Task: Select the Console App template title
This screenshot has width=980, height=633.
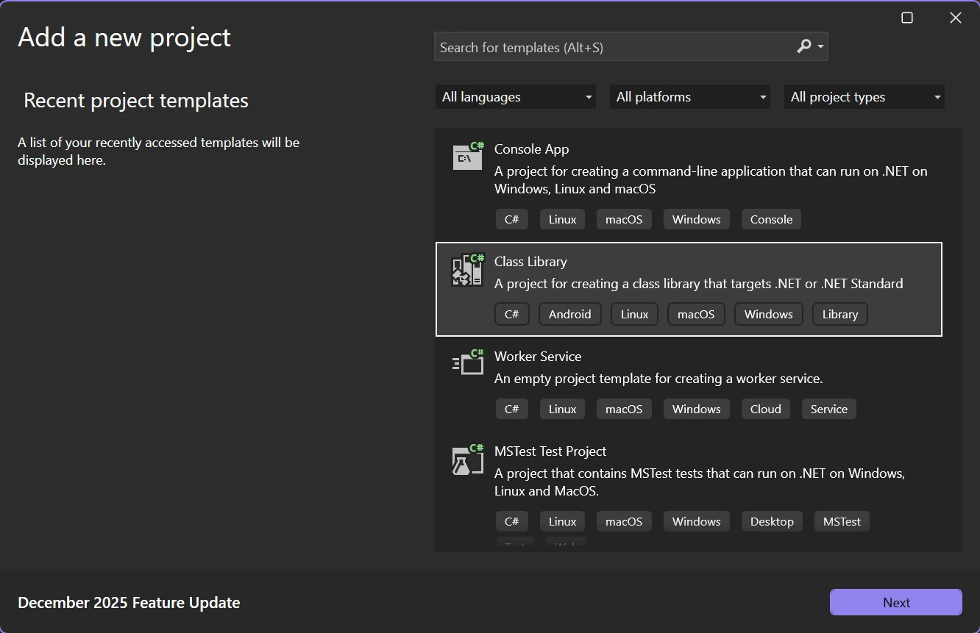Action: (531, 149)
